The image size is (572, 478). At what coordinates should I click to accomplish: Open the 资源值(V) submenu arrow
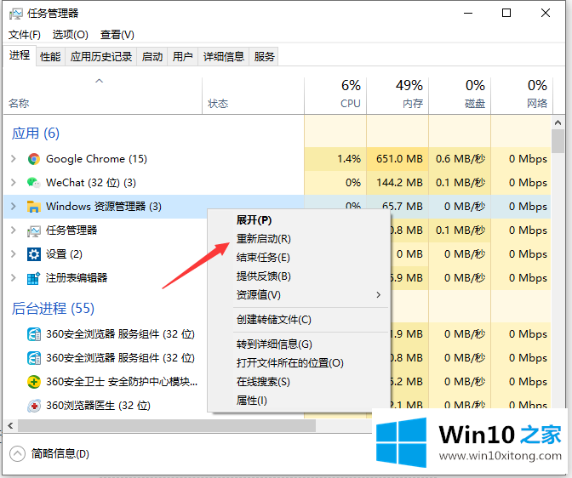point(378,294)
